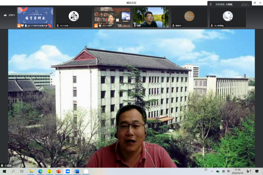Open Tencent Meeting from the taskbar
This screenshot has width=263, height=175.
(x=68, y=171)
